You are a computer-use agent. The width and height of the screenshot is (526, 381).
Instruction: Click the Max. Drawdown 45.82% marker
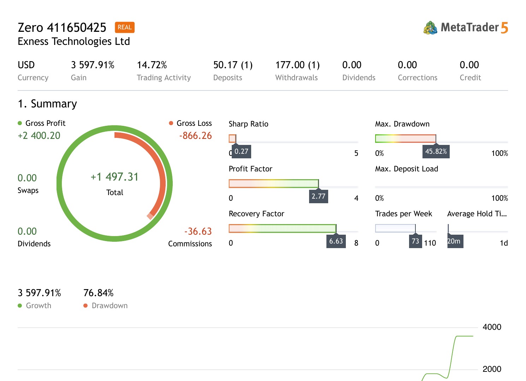[x=436, y=151]
